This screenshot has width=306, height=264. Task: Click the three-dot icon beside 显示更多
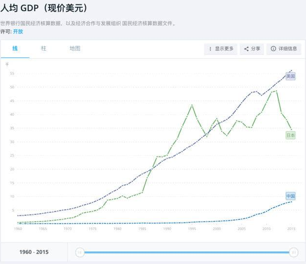coord(210,49)
